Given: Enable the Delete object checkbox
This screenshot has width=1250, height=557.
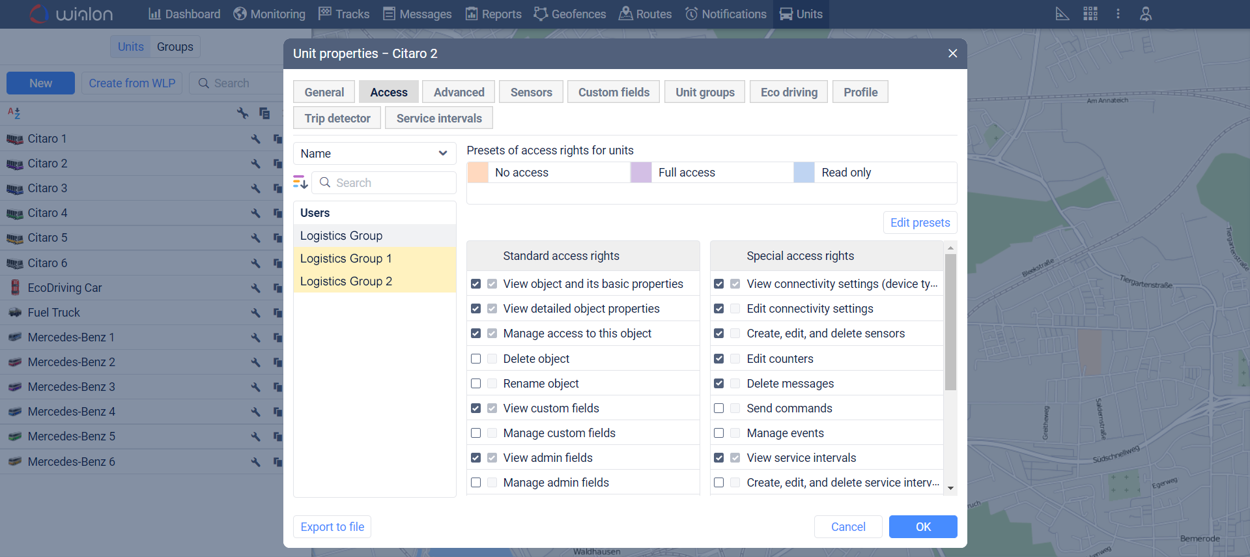Looking at the screenshot, I should click(476, 359).
